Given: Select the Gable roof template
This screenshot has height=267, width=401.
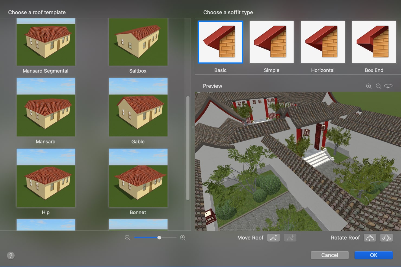Looking at the screenshot, I should [138, 107].
